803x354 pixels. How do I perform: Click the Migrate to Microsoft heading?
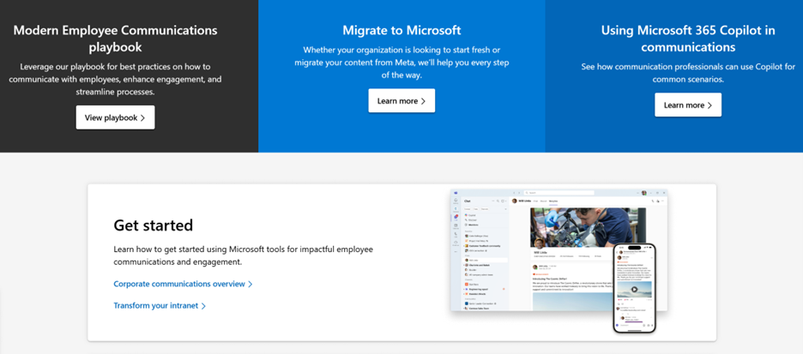click(401, 30)
